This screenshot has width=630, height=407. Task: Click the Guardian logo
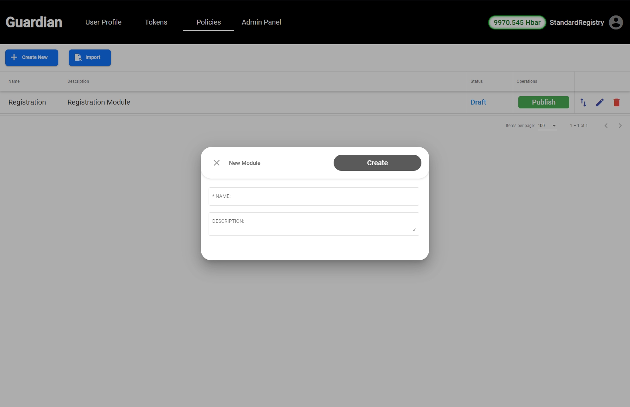point(34,22)
